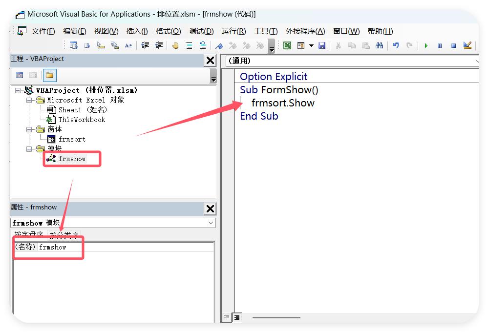Click the Clear All Bookmarks icon

[x=260, y=46]
